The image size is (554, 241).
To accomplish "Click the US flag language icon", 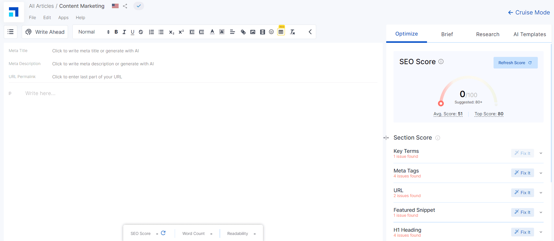I will click(115, 6).
